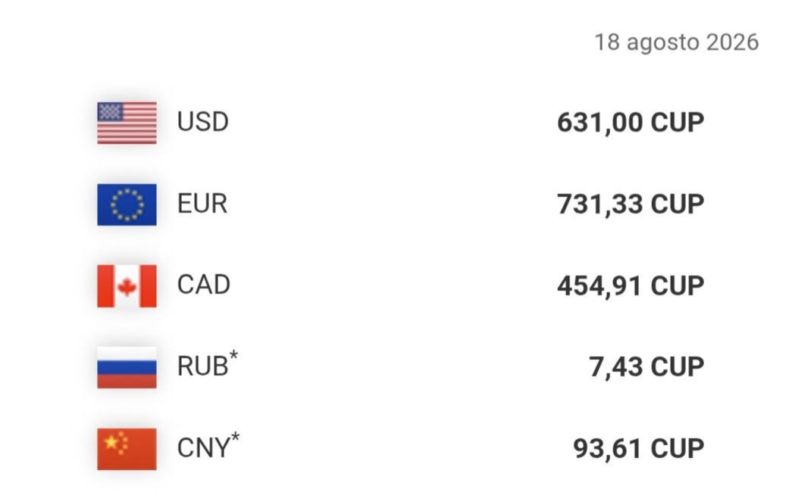
Task: Select the USD currency label
Action: click(x=203, y=122)
